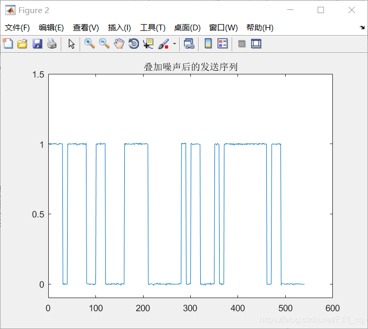368x329 pixels.
Task: Insert a colorbar with the toolbar icon
Action: 208,43
